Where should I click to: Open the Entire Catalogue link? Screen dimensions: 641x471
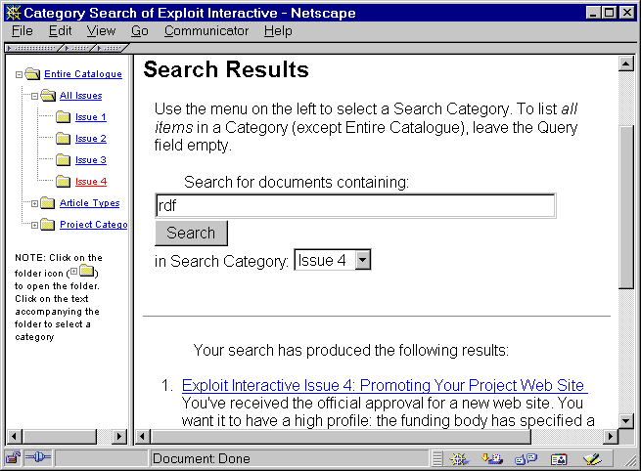83,74
